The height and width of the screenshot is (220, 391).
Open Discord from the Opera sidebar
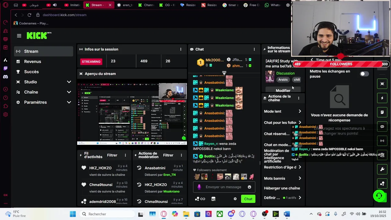pos(5,77)
